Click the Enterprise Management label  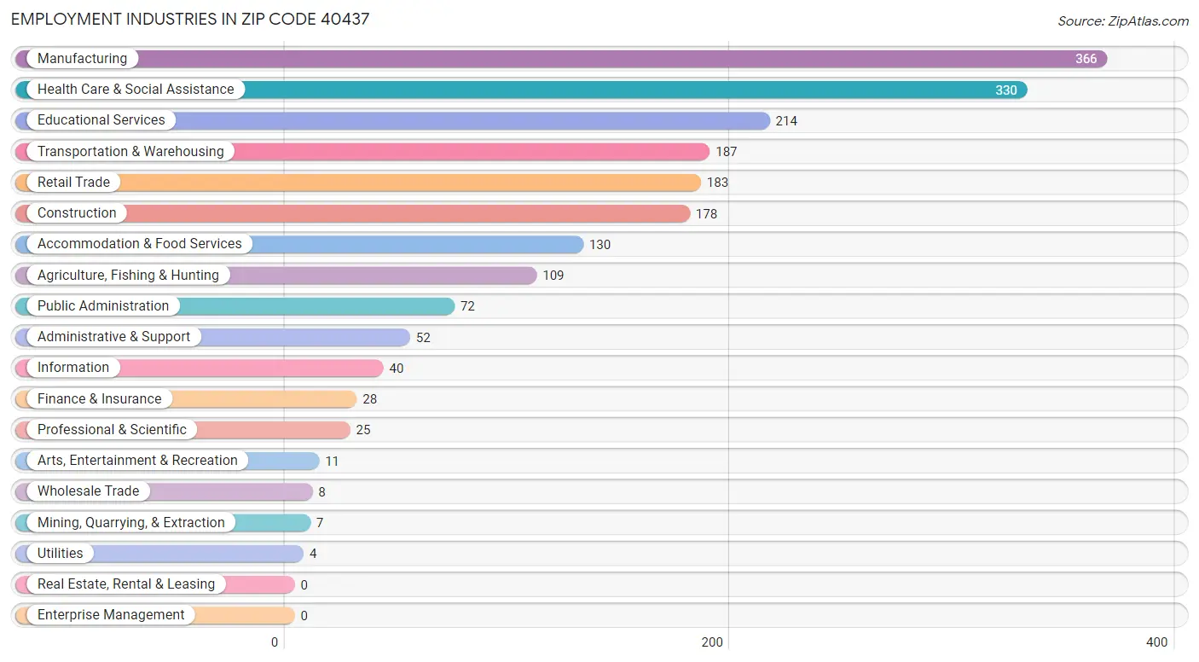[x=111, y=615]
